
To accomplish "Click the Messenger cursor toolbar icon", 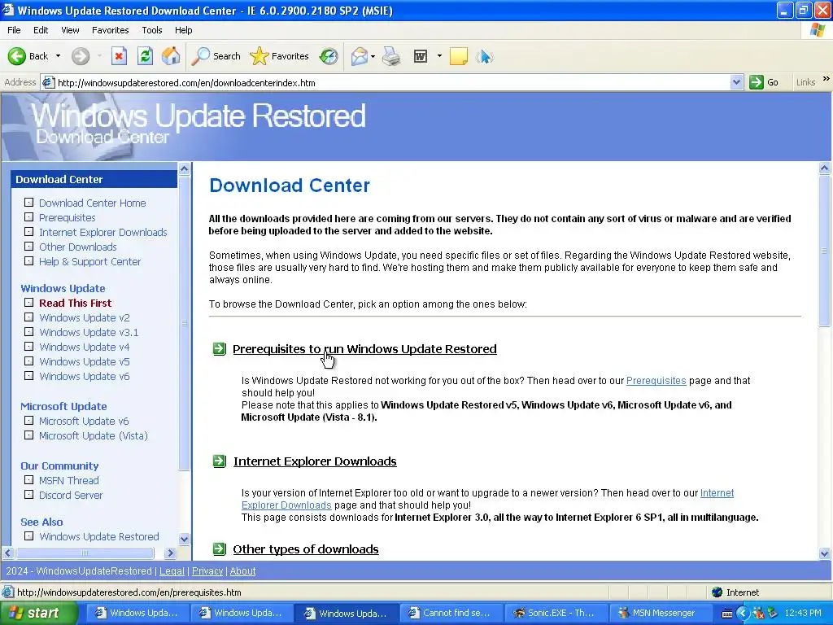I will 485,56.
